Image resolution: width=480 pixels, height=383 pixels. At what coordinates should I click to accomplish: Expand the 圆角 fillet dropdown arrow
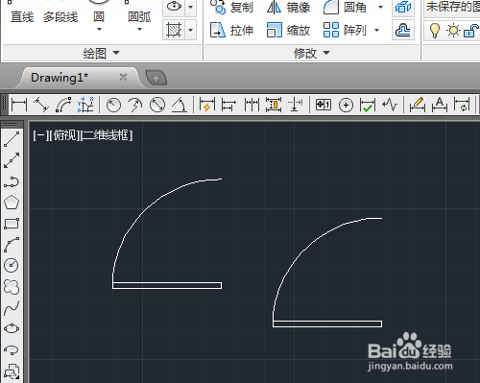coord(380,7)
